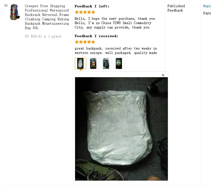Image resolution: width=211 pixels, height=188 pixels.
Task: Click the US $48.51 price text
Action: coord(43,36)
